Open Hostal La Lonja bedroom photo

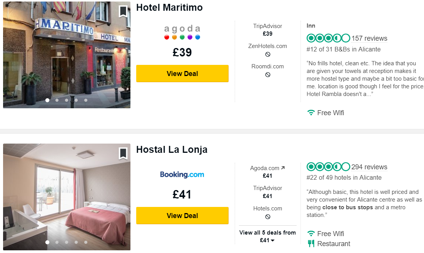click(67, 197)
